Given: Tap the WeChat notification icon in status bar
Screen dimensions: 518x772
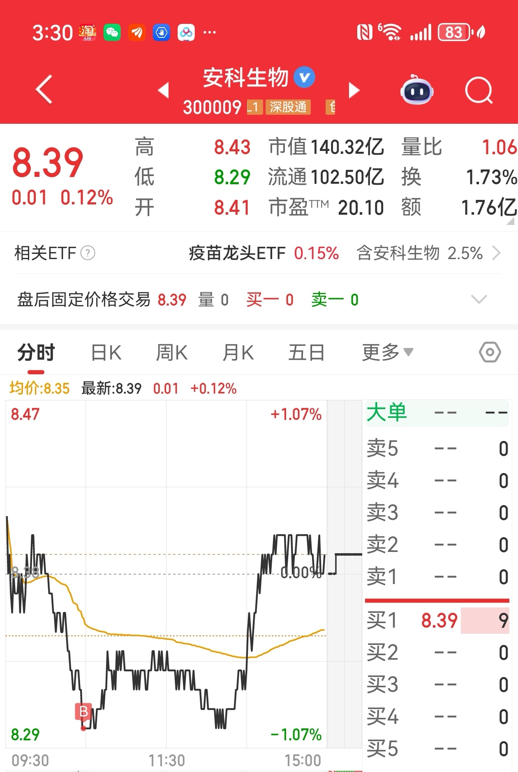Looking at the screenshot, I should (x=112, y=32).
